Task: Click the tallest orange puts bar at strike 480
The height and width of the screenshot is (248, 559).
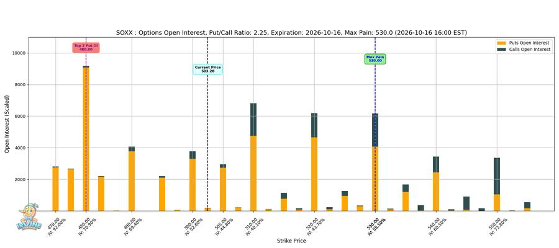Action: point(86,139)
